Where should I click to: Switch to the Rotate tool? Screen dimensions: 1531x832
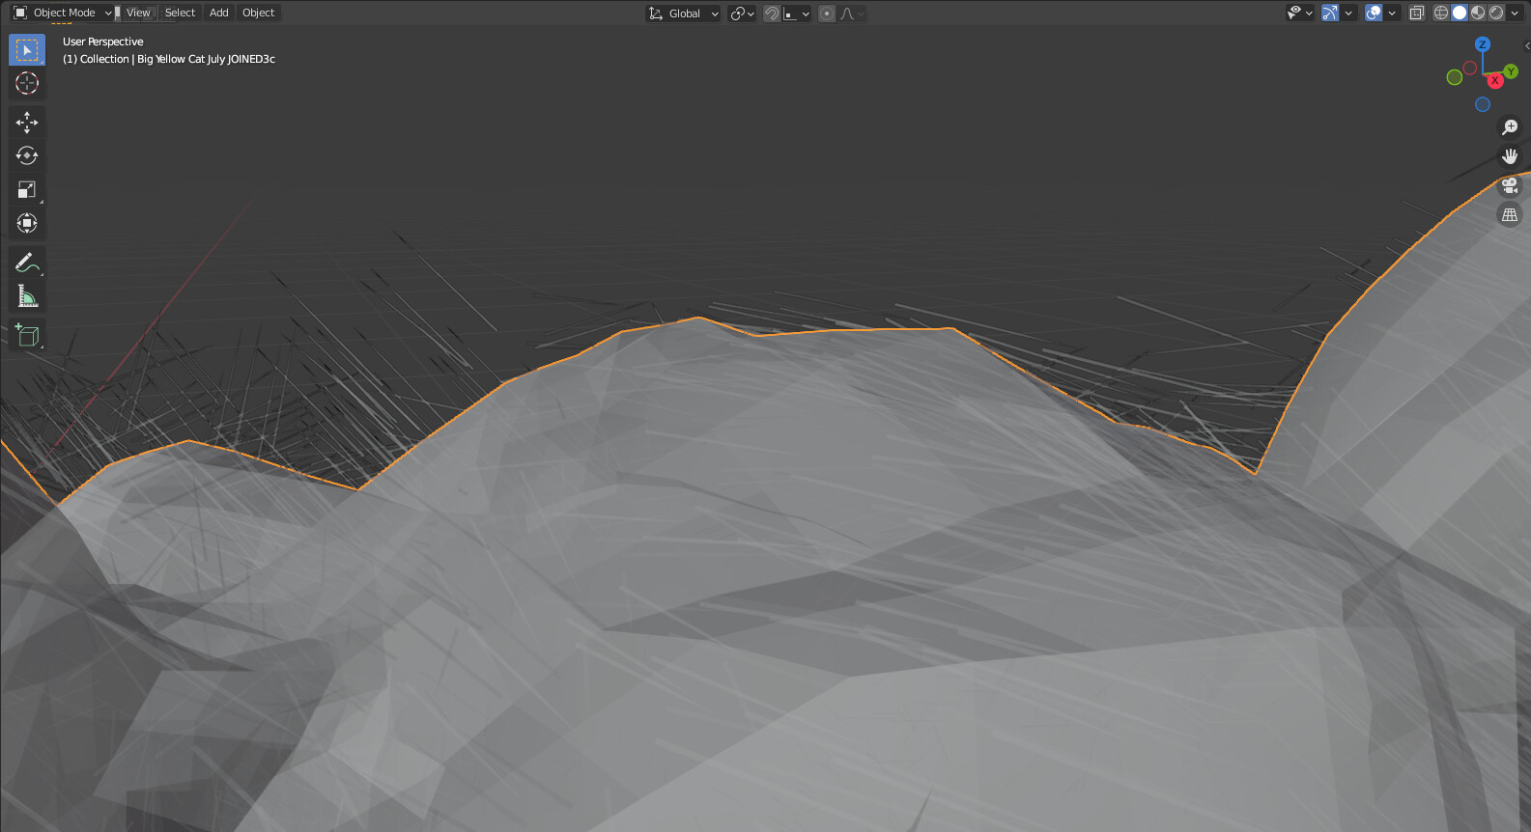(x=27, y=155)
